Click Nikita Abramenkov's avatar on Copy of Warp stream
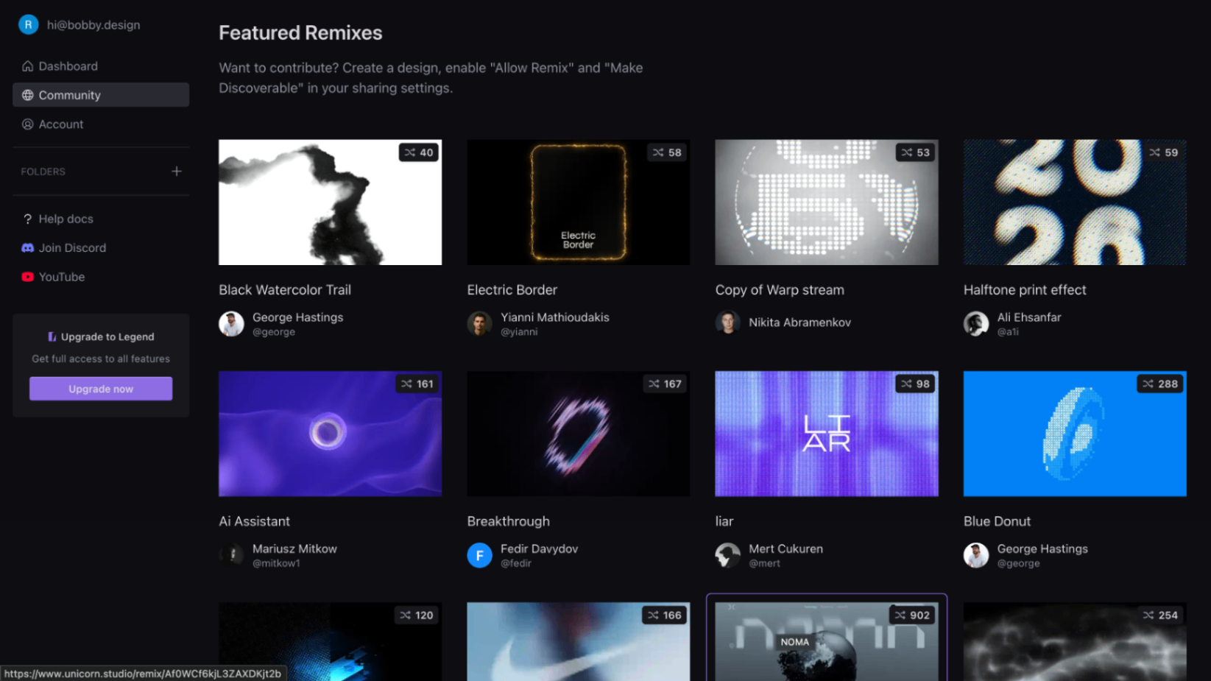 727,322
